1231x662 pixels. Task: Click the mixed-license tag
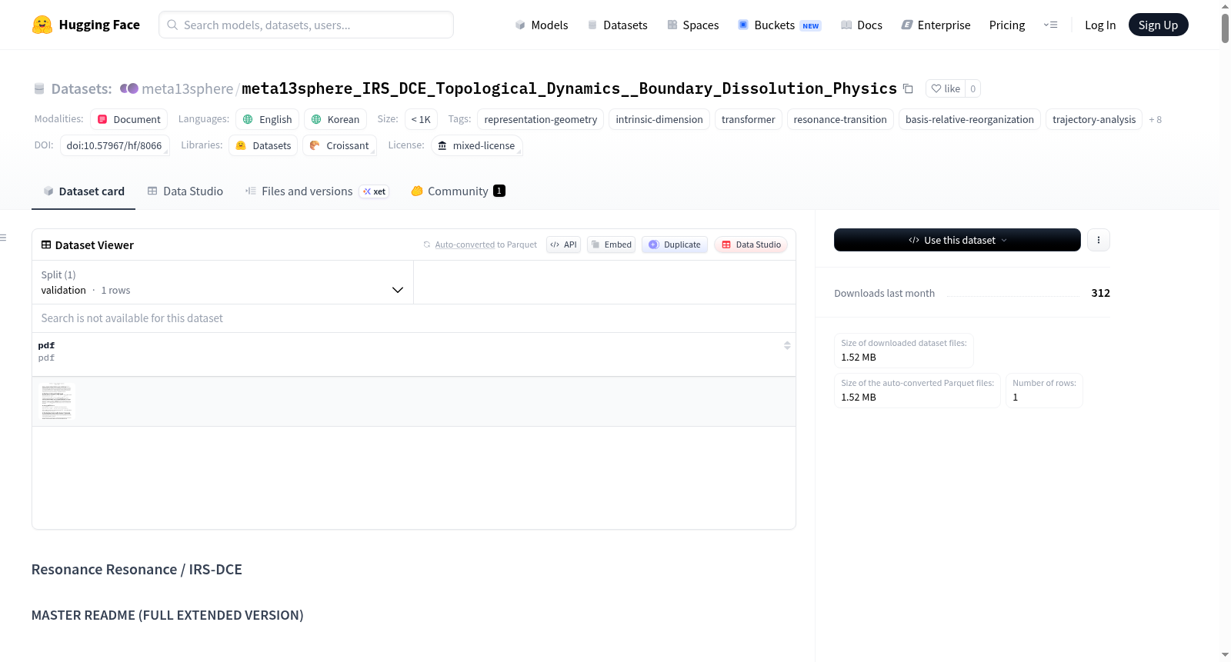pos(476,145)
